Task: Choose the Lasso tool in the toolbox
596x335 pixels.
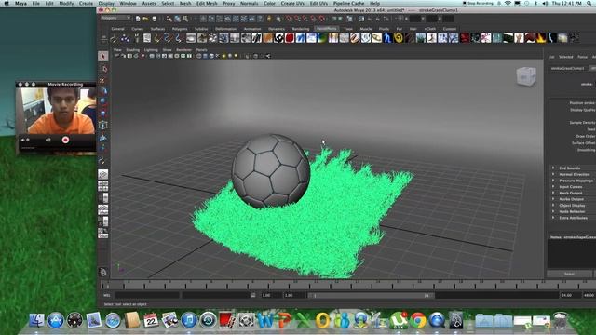Action: pos(103,69)
